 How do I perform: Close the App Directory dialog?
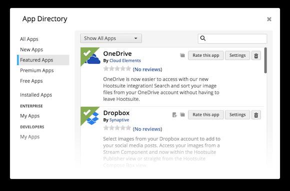coord(269,19)
